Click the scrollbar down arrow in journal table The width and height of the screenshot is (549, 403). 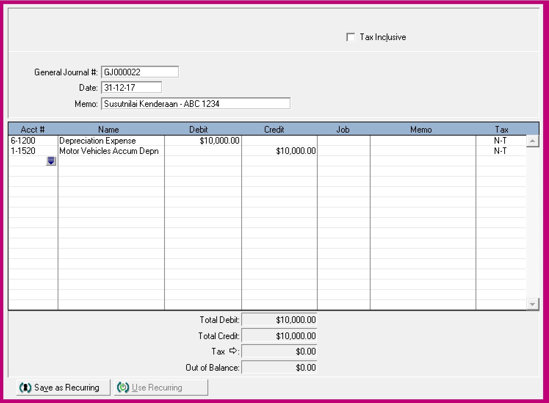[532, 304]
